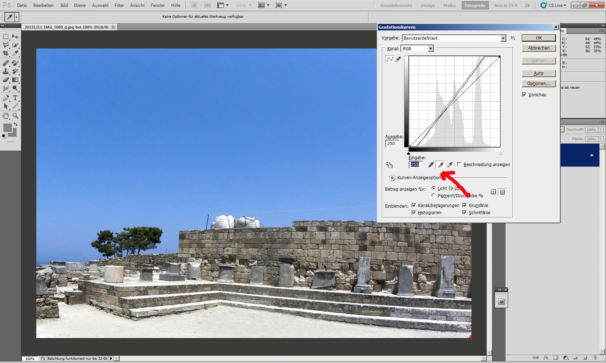606x363 pixels.
Task: Select the Type tool
Action: [x=15, y=98]
